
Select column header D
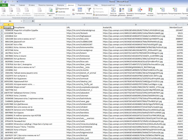[135, 24]
